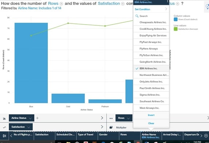The image size is (209, 143).
Task: Add a new field with the plus-circle icon
Action: click(206, 136)
